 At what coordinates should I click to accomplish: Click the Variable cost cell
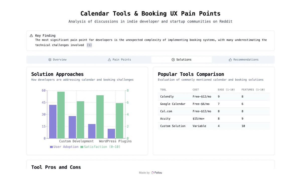pos(199,126)
